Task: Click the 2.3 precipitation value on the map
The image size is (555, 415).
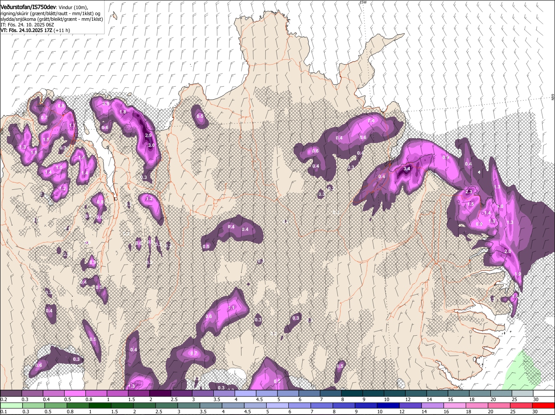Action: point(469,191)
